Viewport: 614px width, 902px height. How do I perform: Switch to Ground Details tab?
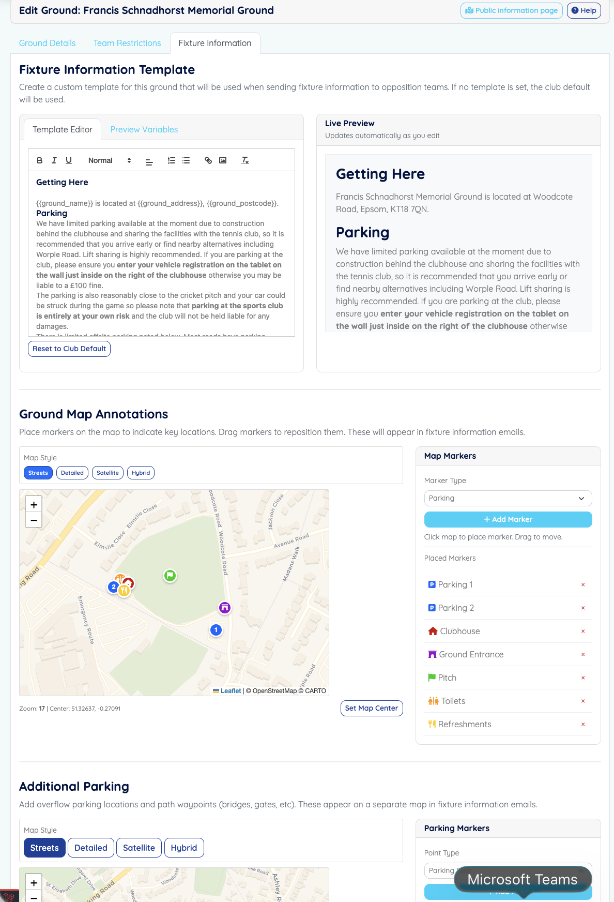pos(48,43)
